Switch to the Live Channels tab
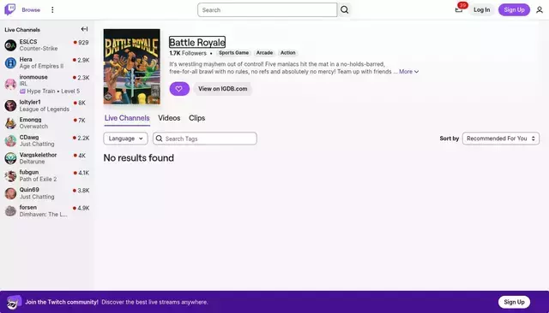Viewport: 549px width, 313px height. point(127,118)
